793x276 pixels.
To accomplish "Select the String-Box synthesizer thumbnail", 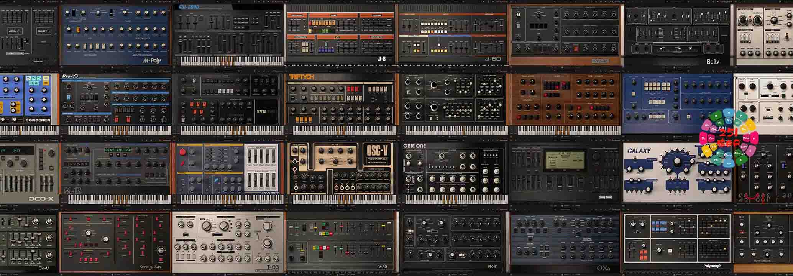I will [115, 242].
